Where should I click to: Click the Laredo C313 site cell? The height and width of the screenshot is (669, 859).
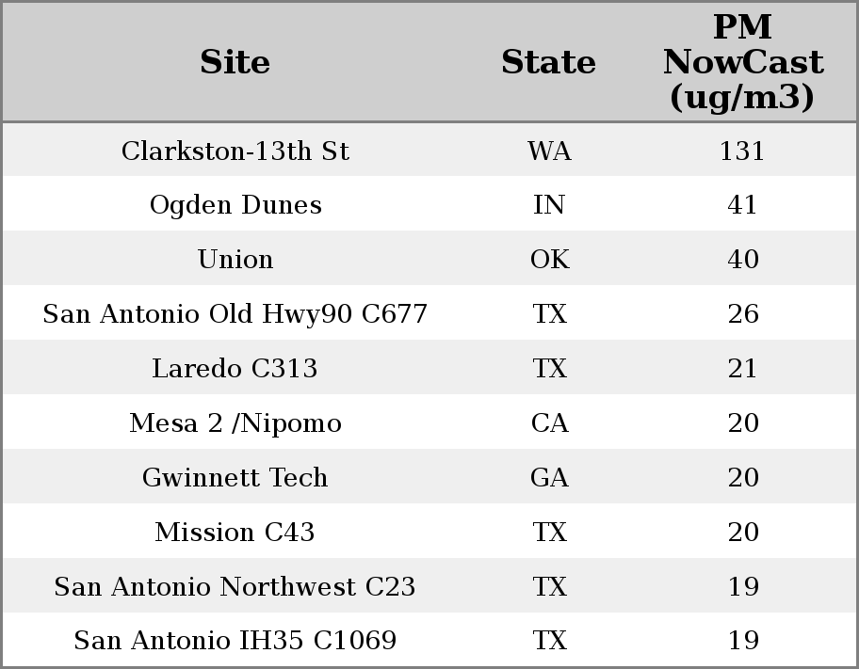[235, 369]
